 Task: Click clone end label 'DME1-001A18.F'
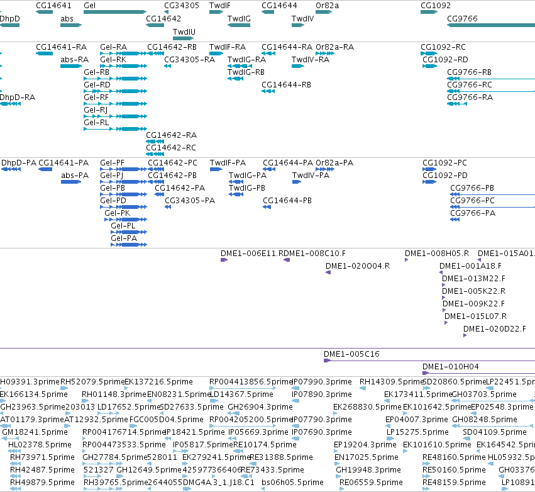click(x=470, y=266)
